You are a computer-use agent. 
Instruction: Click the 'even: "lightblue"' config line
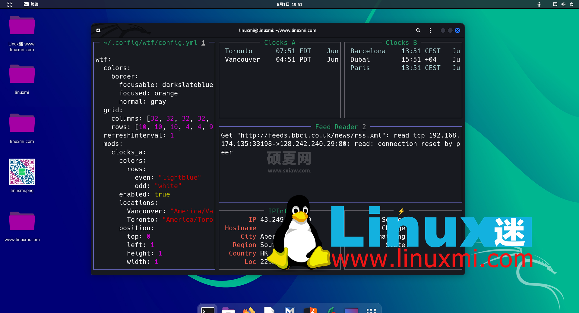pos(168,178)
